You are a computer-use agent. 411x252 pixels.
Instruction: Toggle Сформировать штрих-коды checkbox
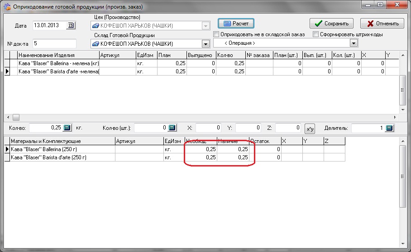316,34
